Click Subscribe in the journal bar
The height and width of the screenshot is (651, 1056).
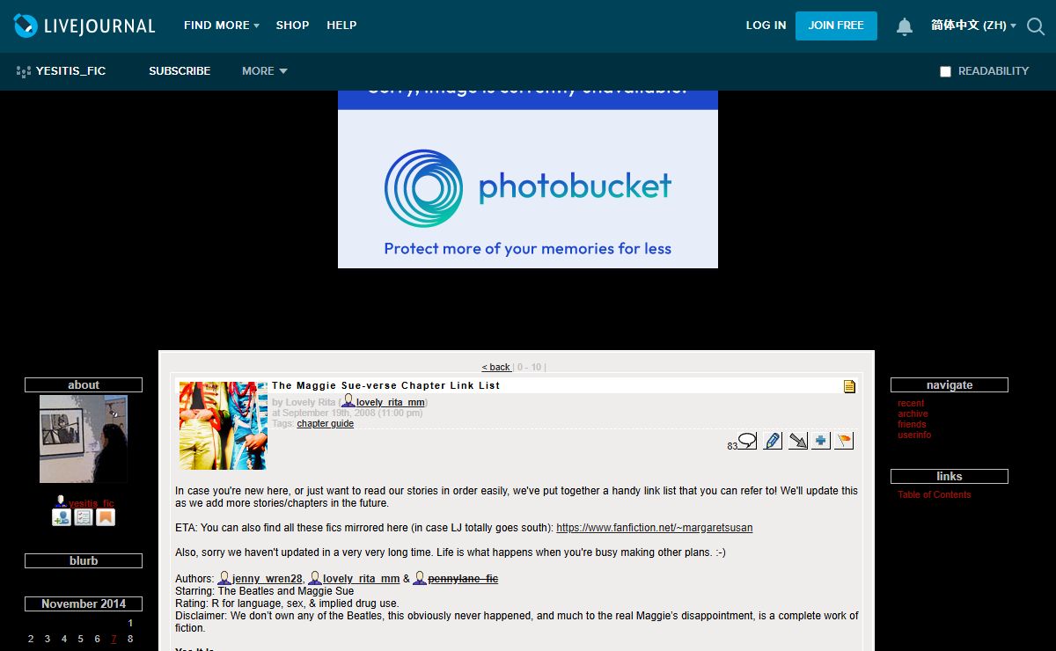coord(180,71)
